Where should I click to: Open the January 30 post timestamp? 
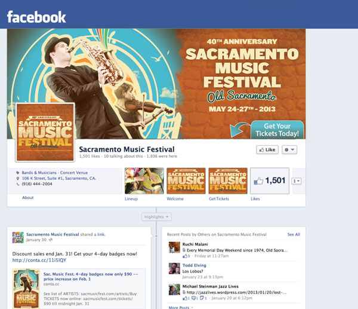(36, 240)
